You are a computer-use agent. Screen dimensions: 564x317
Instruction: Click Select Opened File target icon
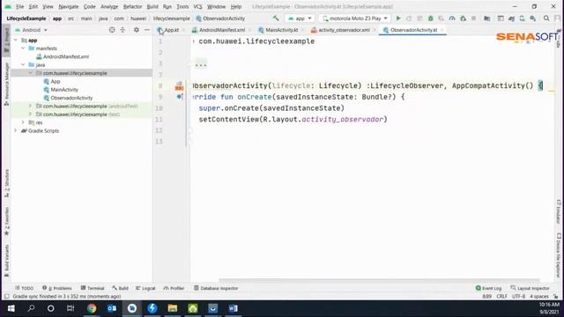[112, 30]
